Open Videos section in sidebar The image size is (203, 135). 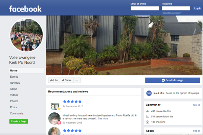coord(15,95)
